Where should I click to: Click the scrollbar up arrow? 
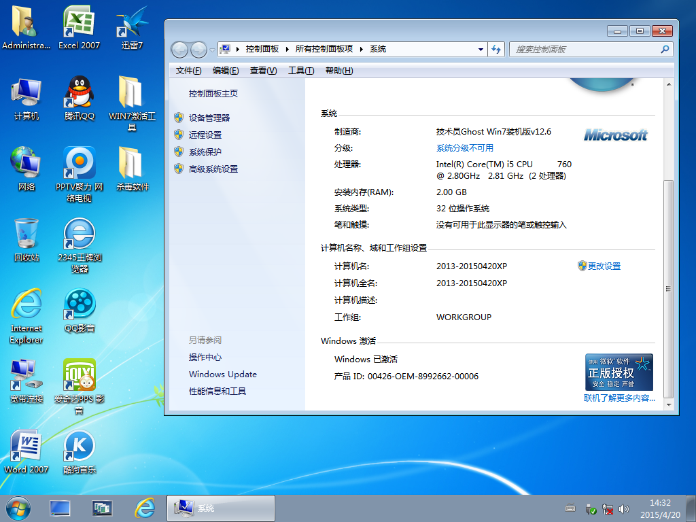[x=668, y=84]
